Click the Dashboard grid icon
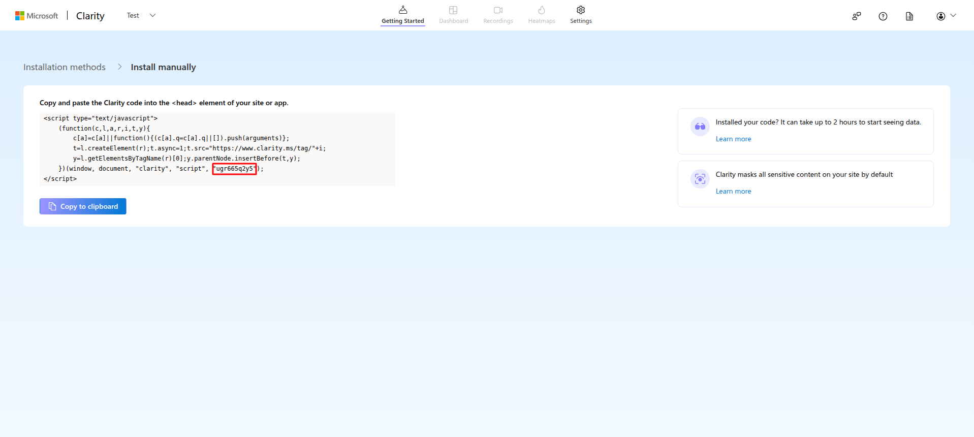974x437 pixels. click(454, 10)
